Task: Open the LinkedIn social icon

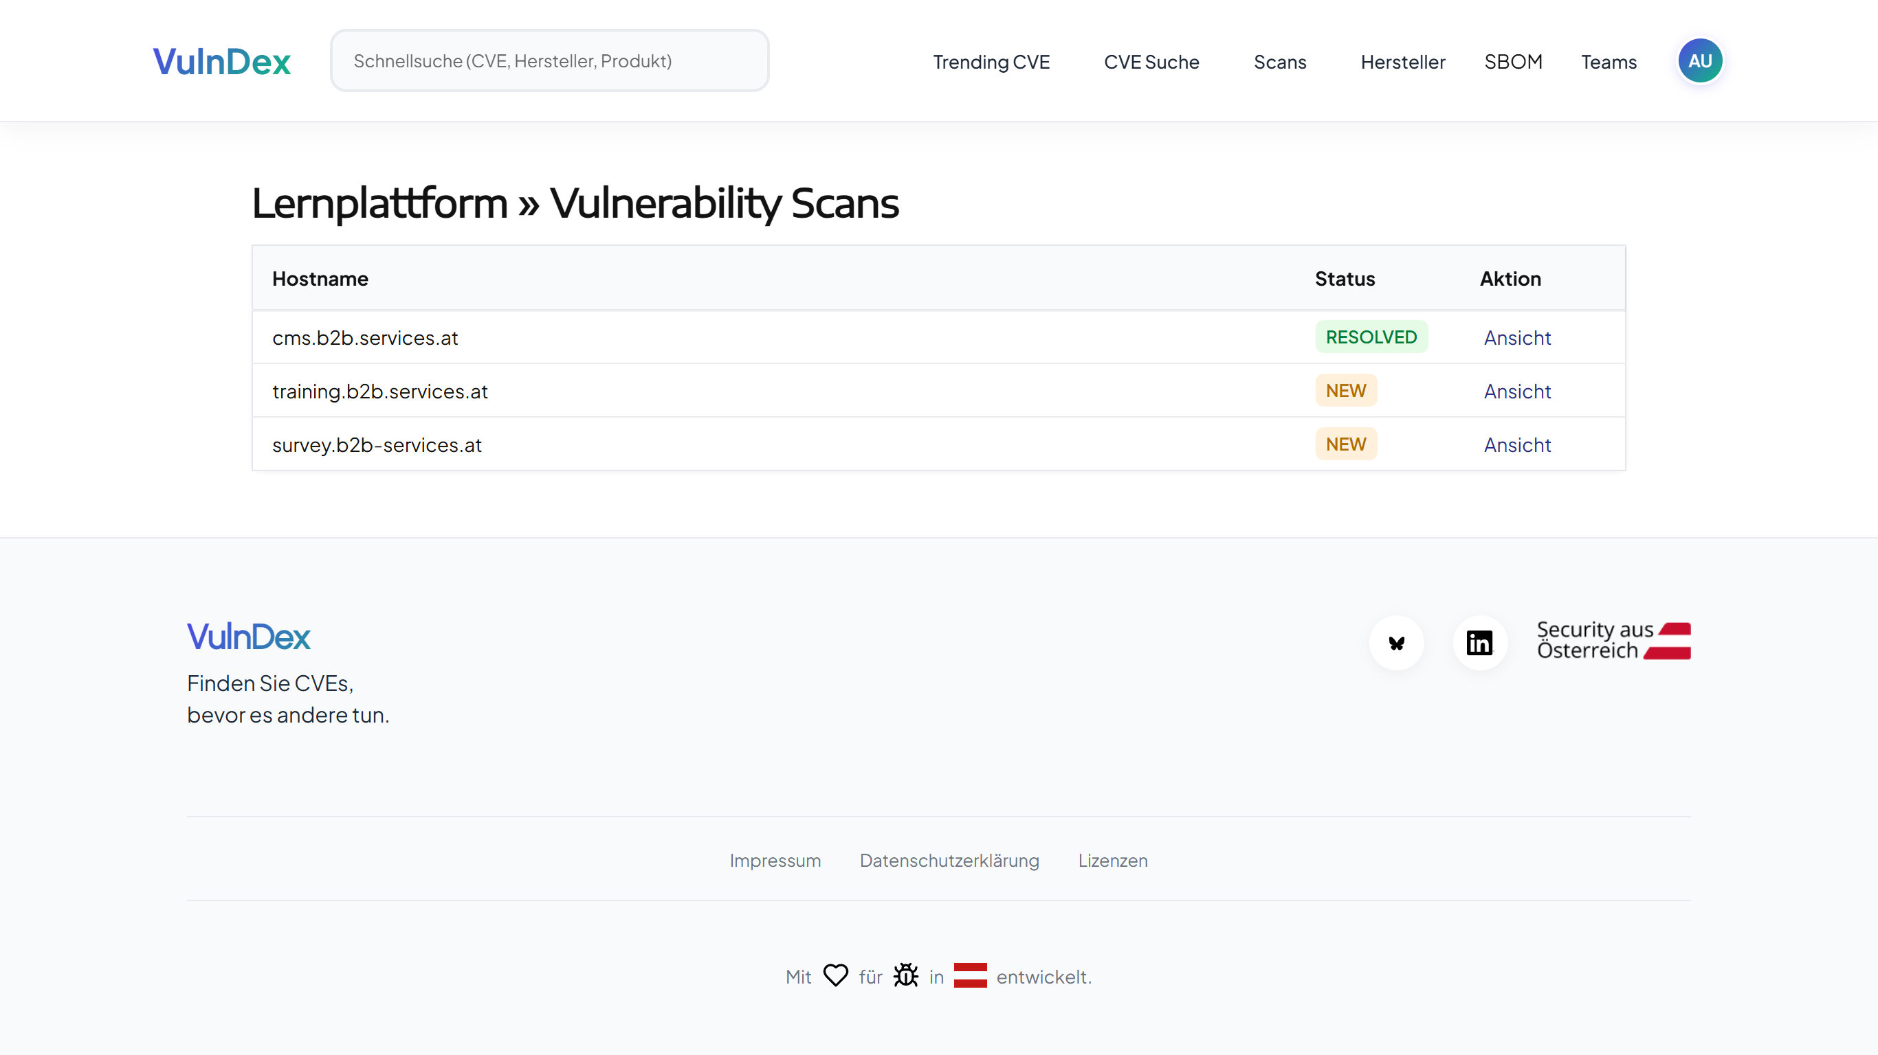Action: coord(1479,643)
